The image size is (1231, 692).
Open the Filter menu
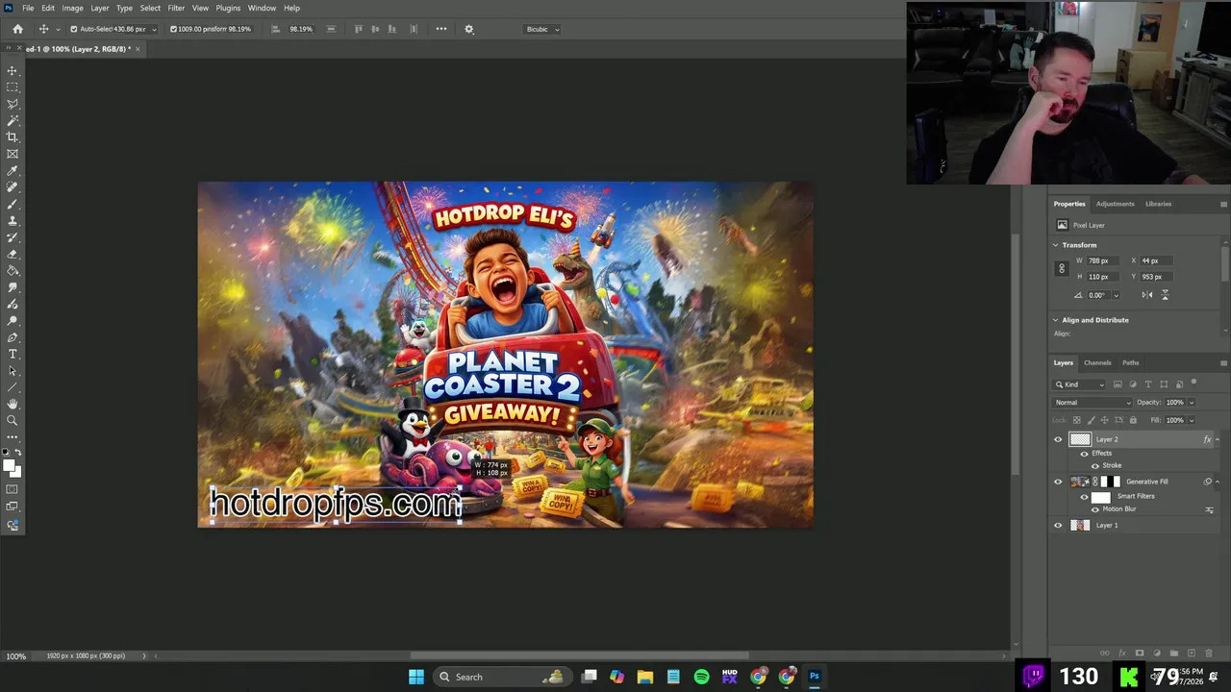pos(176,8)
